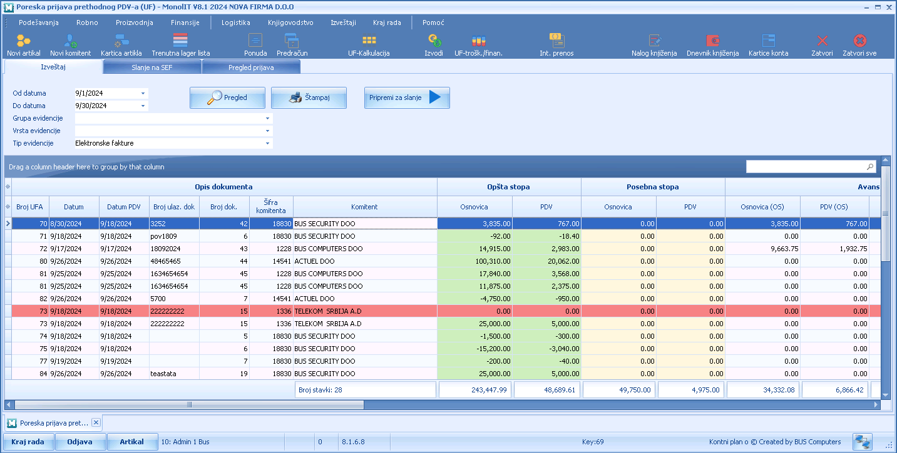Viewport: 897px width, 453px height.
Task: Open the Knjigovodstvo menu
Action: point(290,22)
